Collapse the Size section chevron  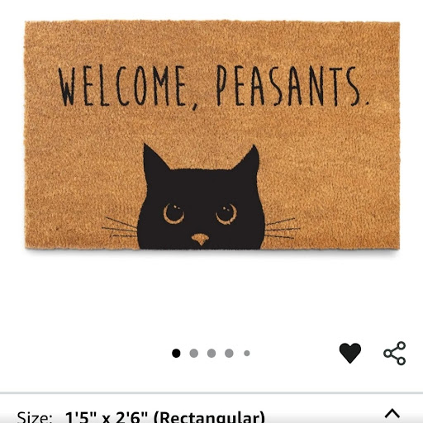click(392, 414)
